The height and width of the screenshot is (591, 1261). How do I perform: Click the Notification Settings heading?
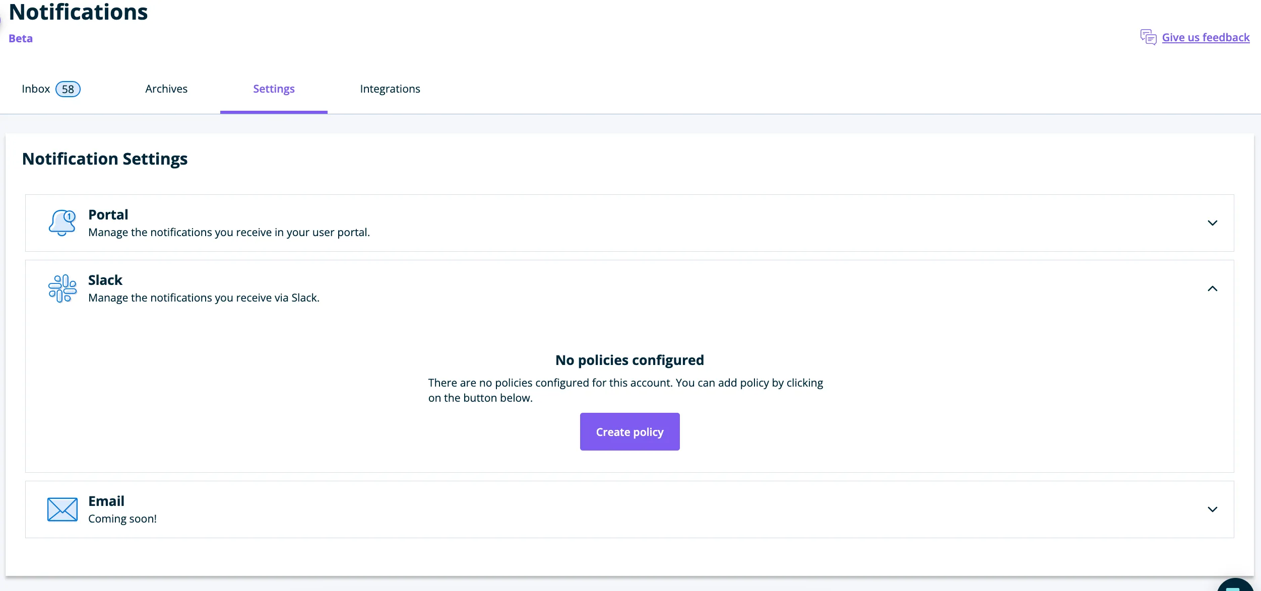click(104, 159)
